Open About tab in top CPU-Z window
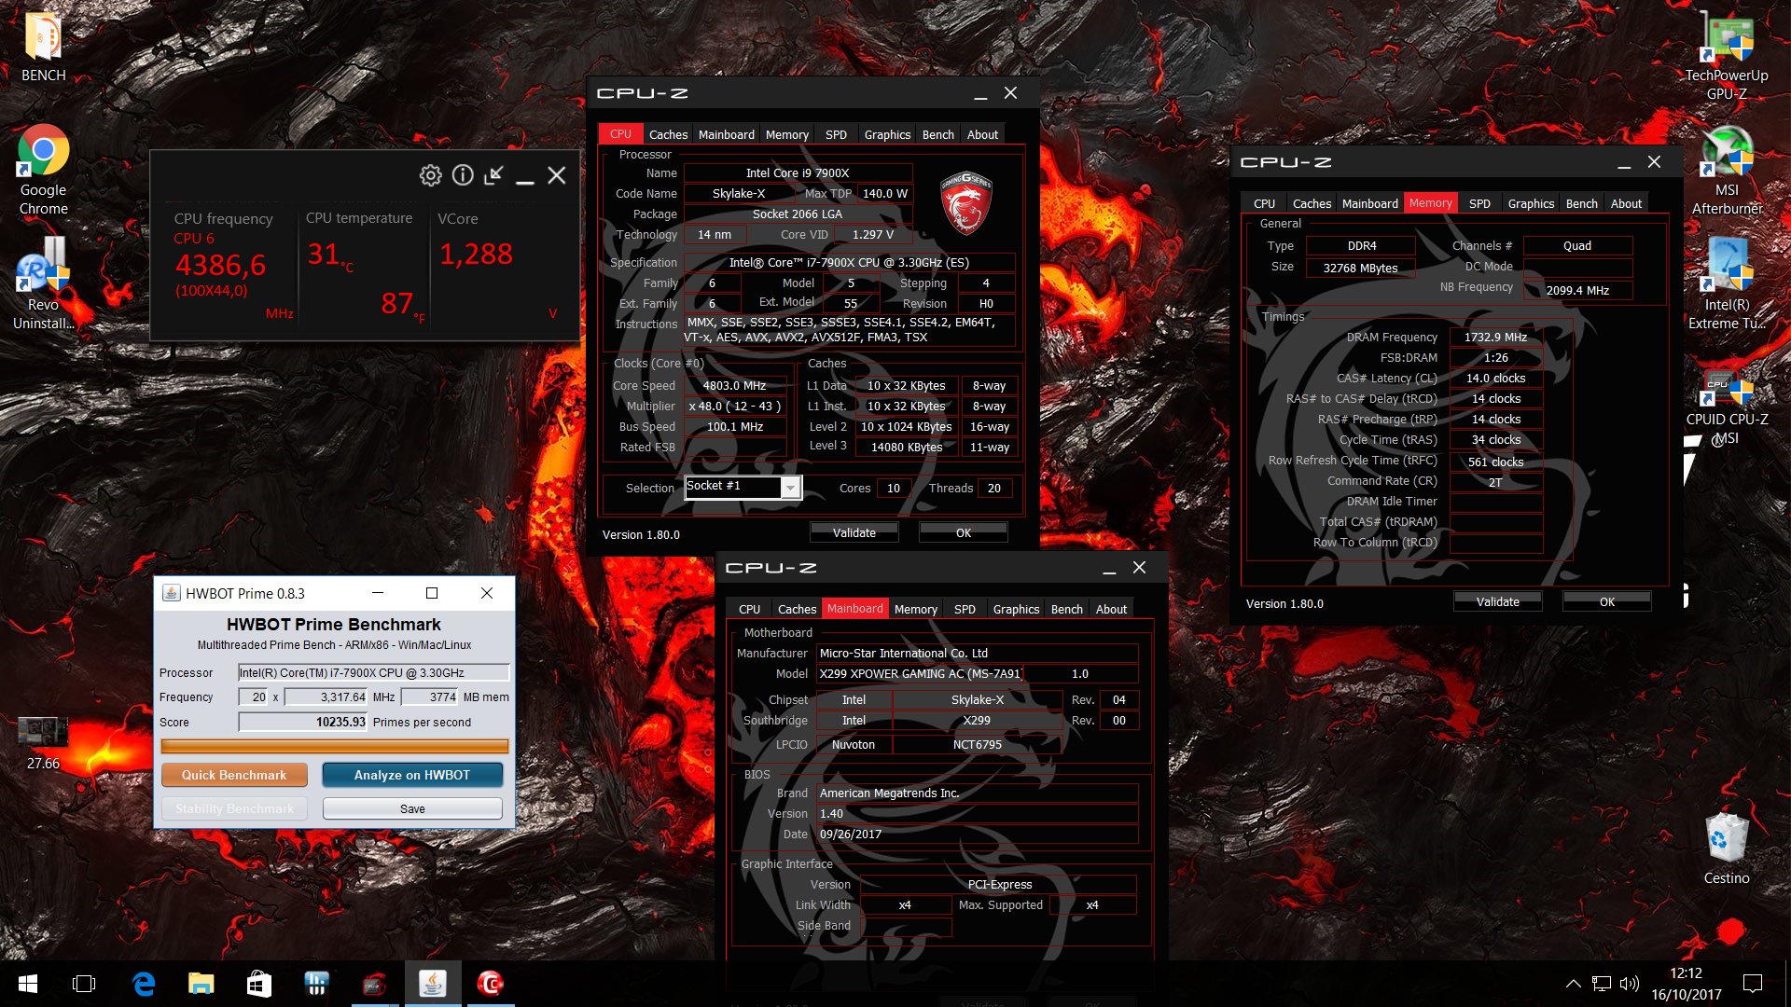 (x=982, y=134)
